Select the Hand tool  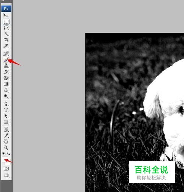tap(6, 142)
